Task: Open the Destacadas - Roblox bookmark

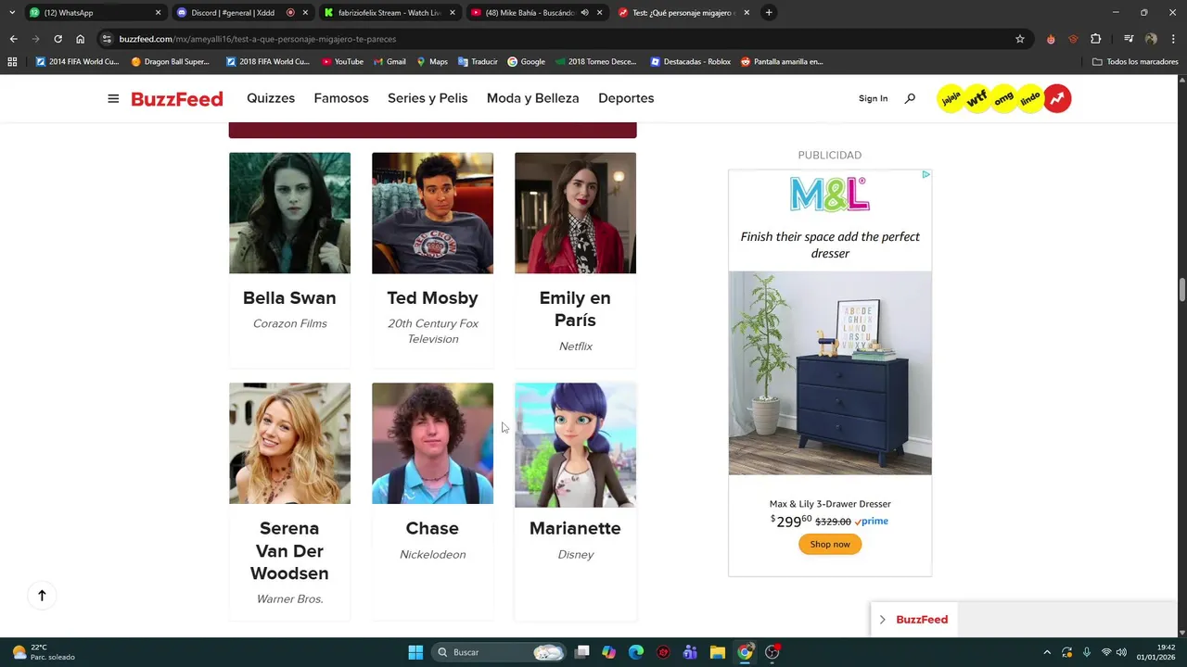Action: click(x=691, y=62)
